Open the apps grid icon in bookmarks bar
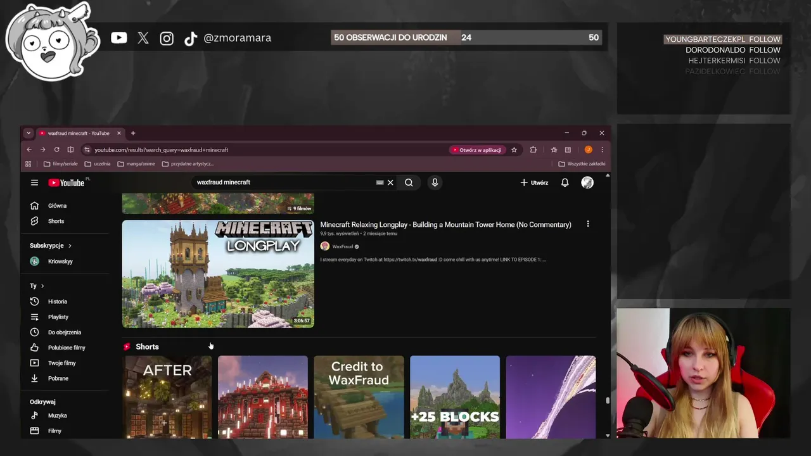 [28, 164]
